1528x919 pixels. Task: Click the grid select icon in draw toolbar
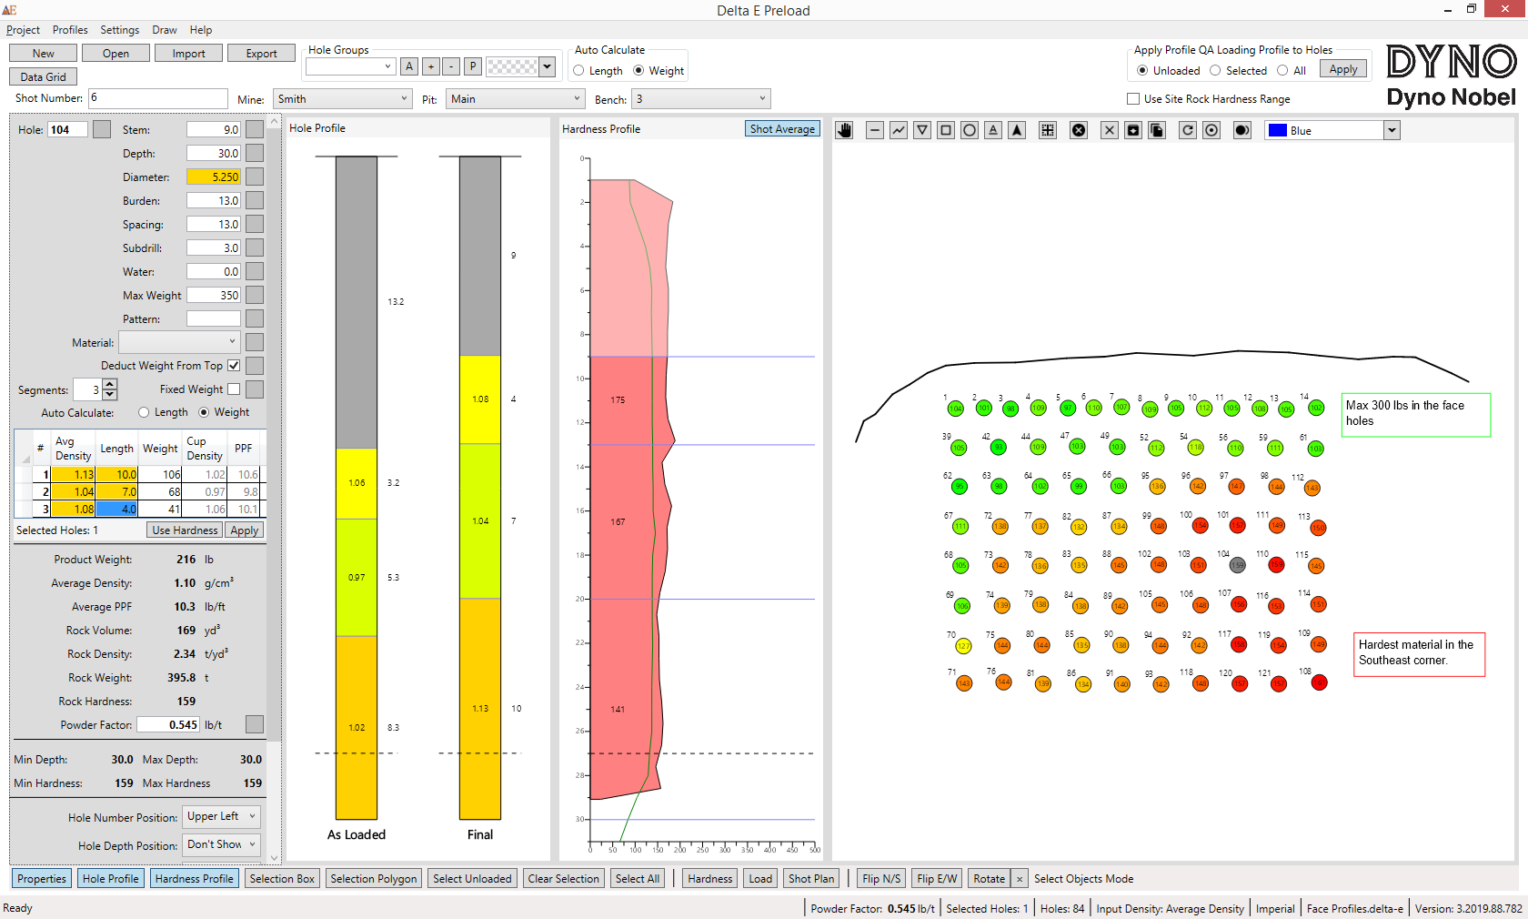1048,130
